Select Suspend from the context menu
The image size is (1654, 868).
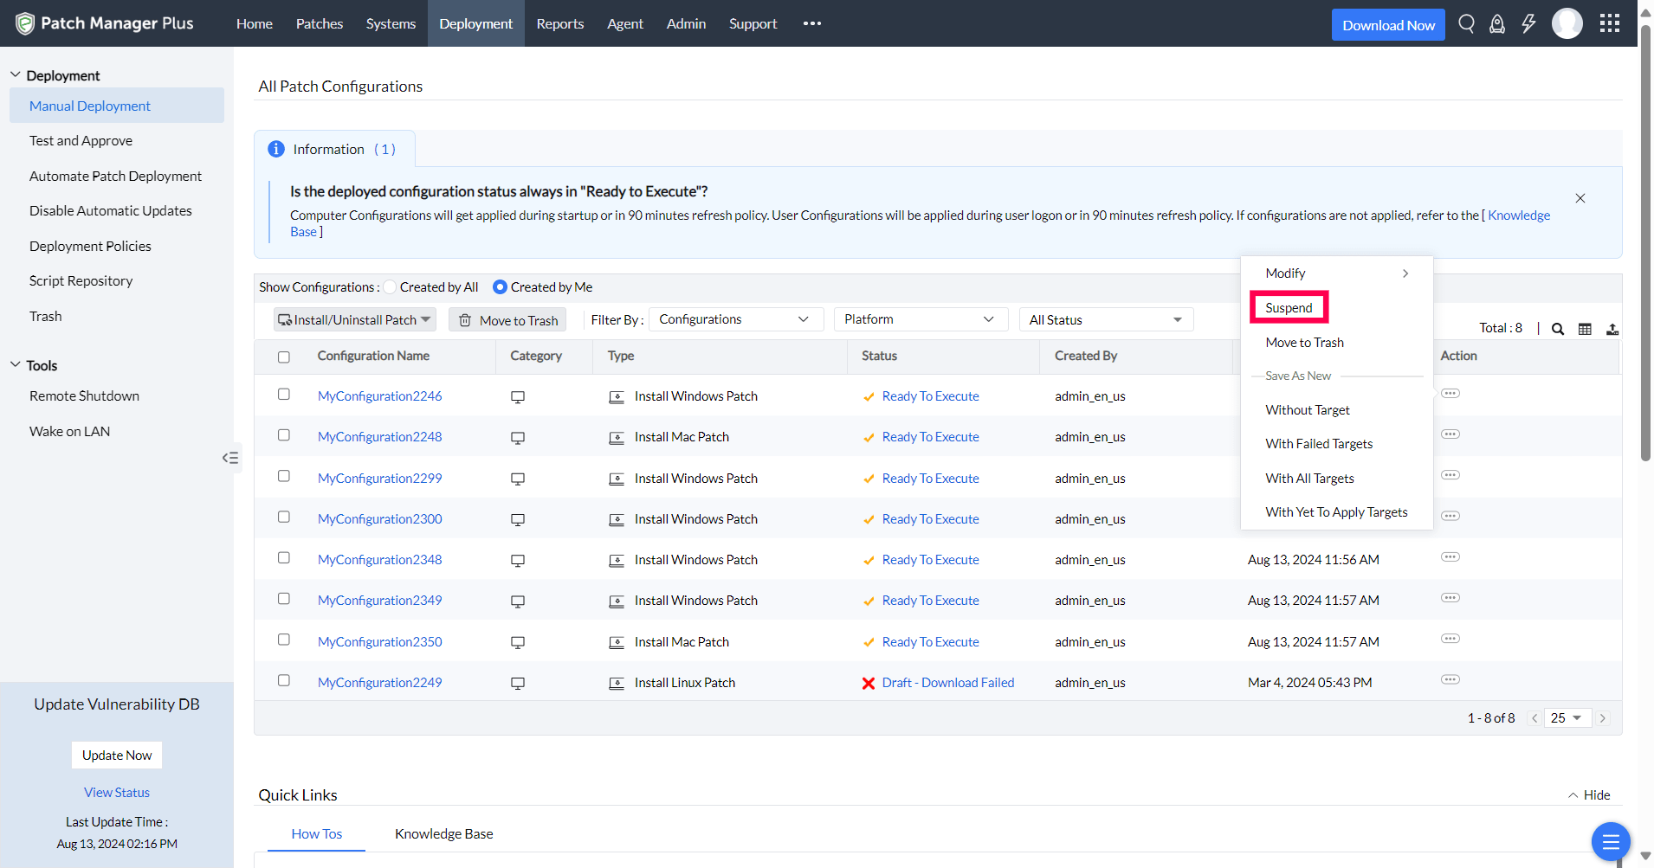tap(1289, 307)
